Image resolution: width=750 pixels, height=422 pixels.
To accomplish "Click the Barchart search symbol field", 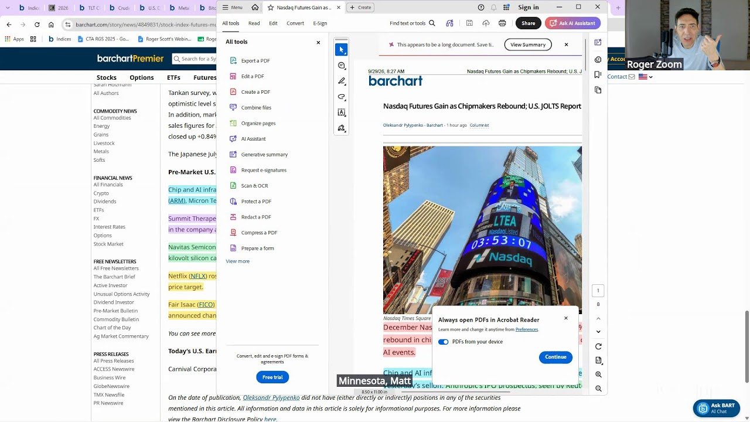I will coord(195,59).
